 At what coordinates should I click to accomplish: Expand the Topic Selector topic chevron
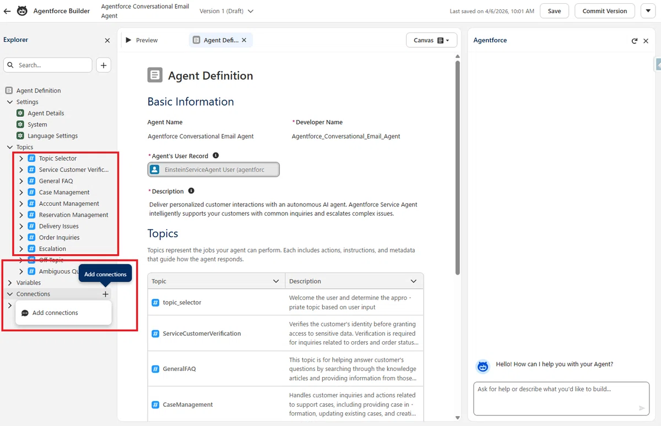(21, 159)
